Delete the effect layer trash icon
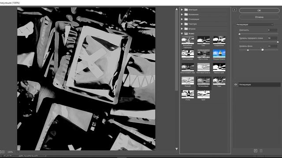This screenshot has height=158, width=282. coord(261,151)
